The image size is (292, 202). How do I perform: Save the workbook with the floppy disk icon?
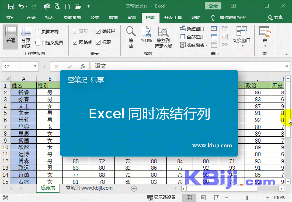pyautogui.click(x=11, y=6)
